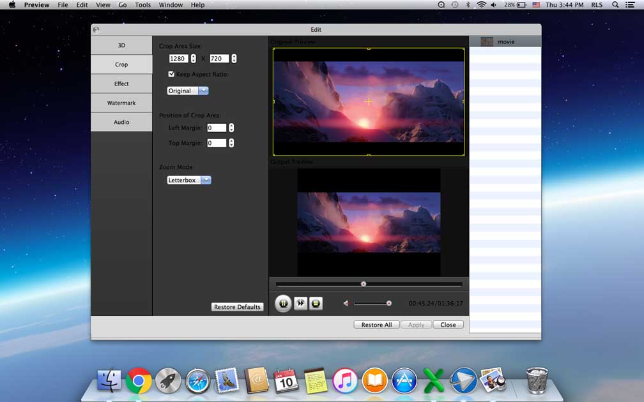Open the Letterbox zoom mode dropdown
The image size is (644, 402).
189,180
